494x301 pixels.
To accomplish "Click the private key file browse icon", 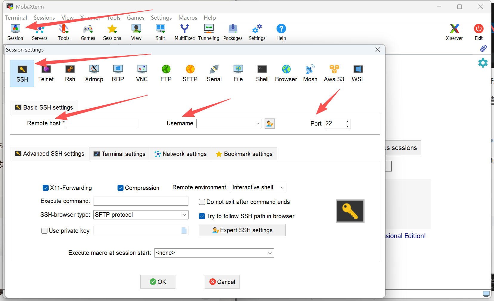I will point(184,230).
